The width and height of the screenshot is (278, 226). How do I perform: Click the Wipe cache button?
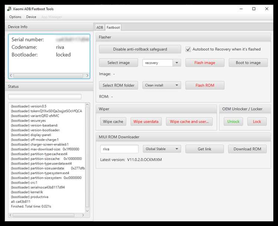click(x=113, y=122)
